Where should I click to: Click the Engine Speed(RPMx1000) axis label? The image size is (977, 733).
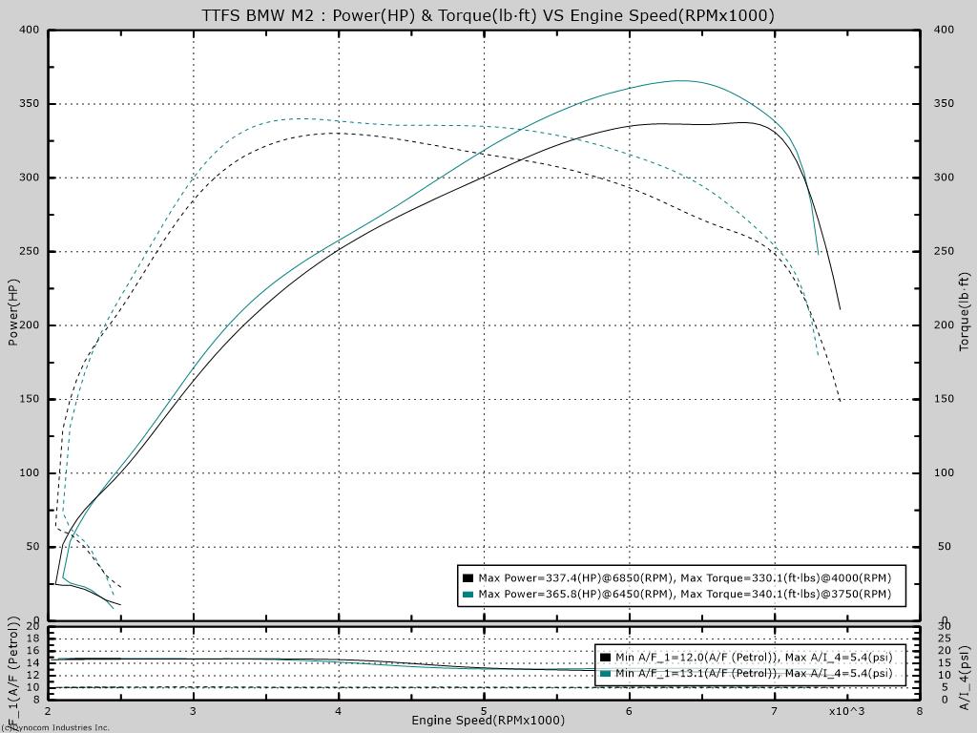coord(488,720)
